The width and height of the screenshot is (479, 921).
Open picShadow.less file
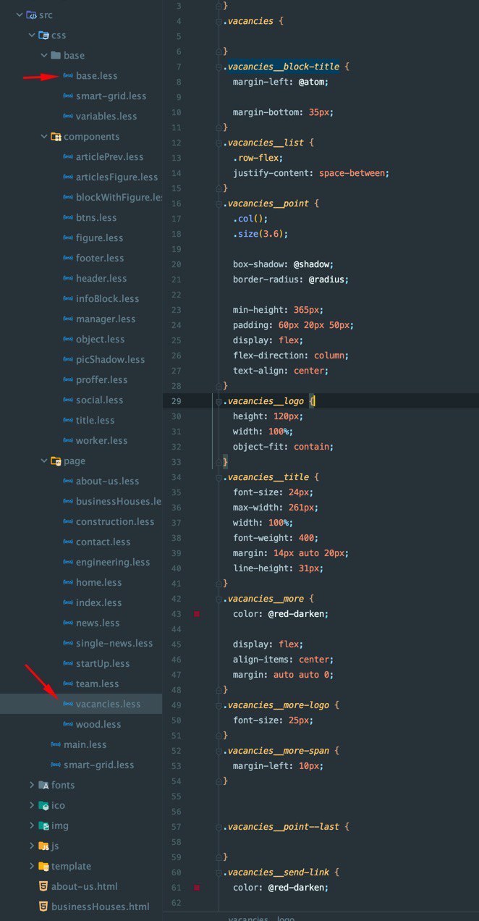point(110,359)
